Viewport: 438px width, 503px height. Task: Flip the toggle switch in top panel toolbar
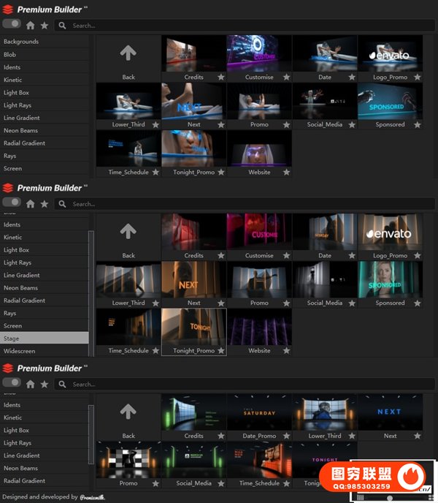[12, 24]
